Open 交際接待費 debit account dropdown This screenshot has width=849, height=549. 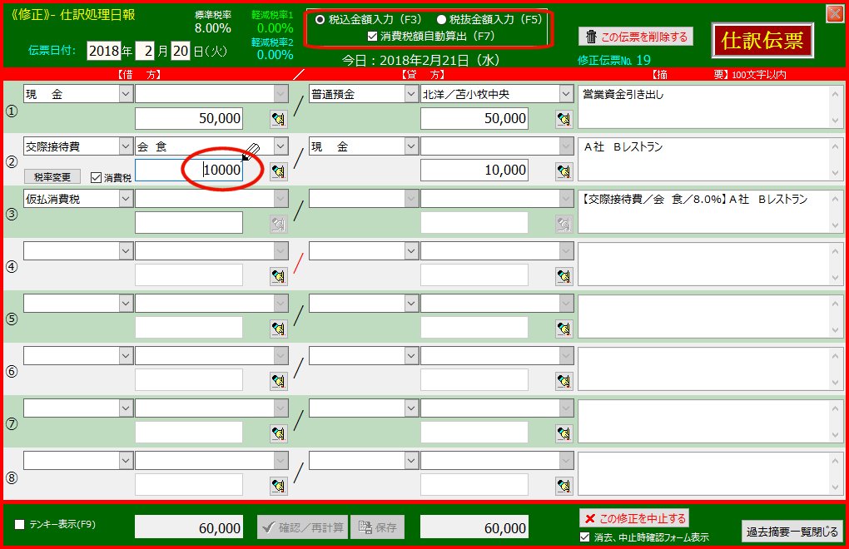[125, 146]
